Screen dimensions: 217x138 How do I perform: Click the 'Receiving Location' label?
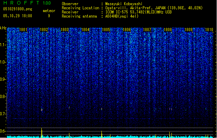tap(80, 8)
